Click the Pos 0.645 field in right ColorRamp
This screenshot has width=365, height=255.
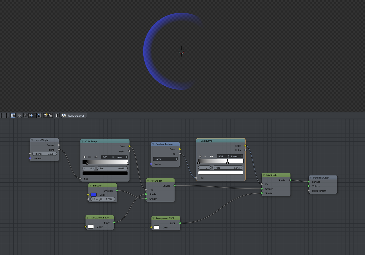[228, 168]
